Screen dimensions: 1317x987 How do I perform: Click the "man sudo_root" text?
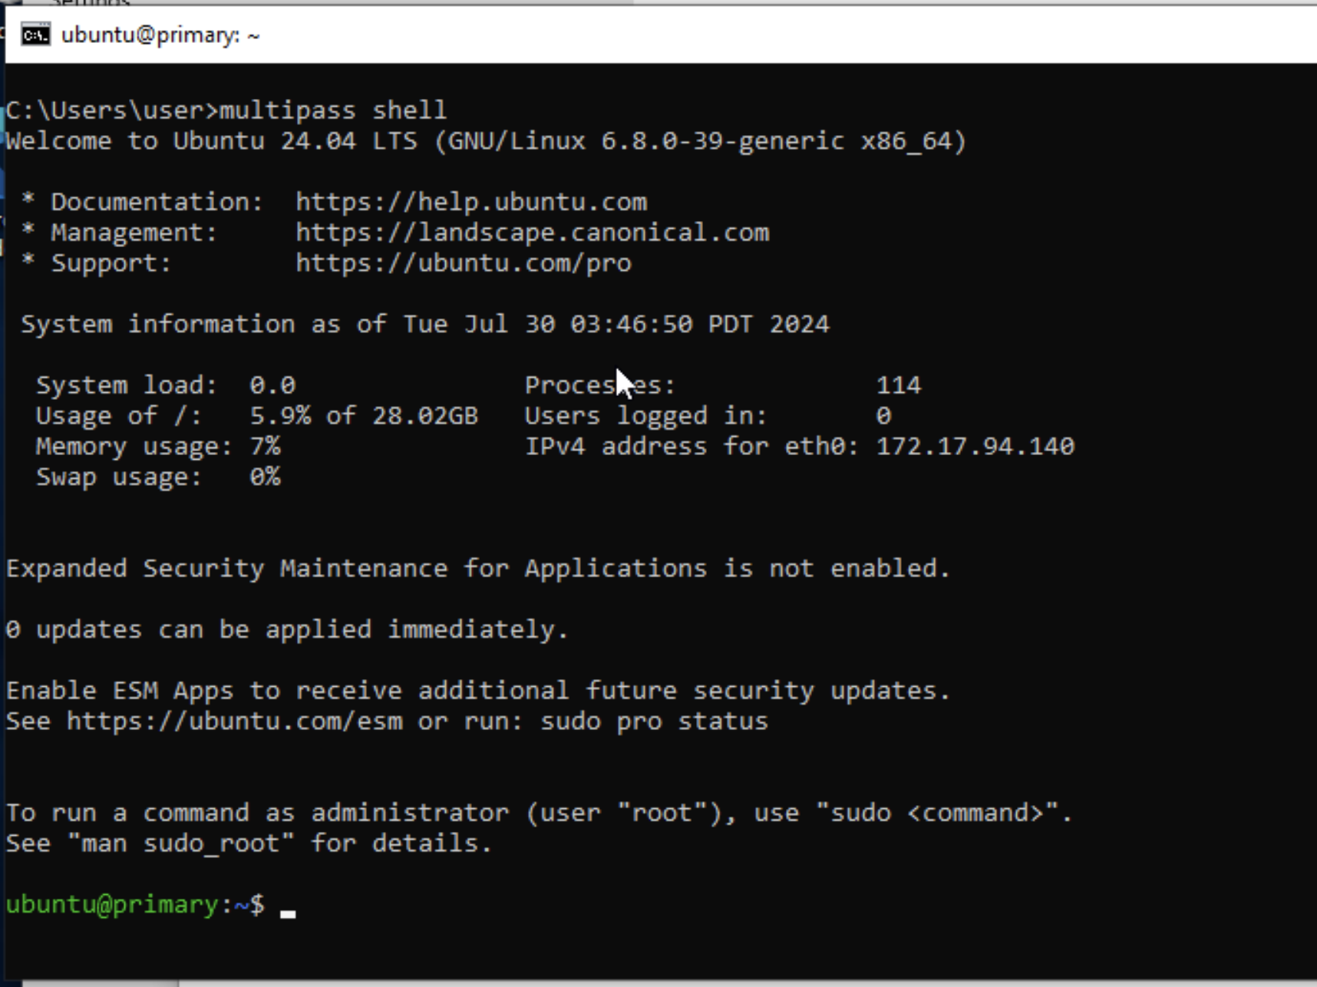[180, 843]
